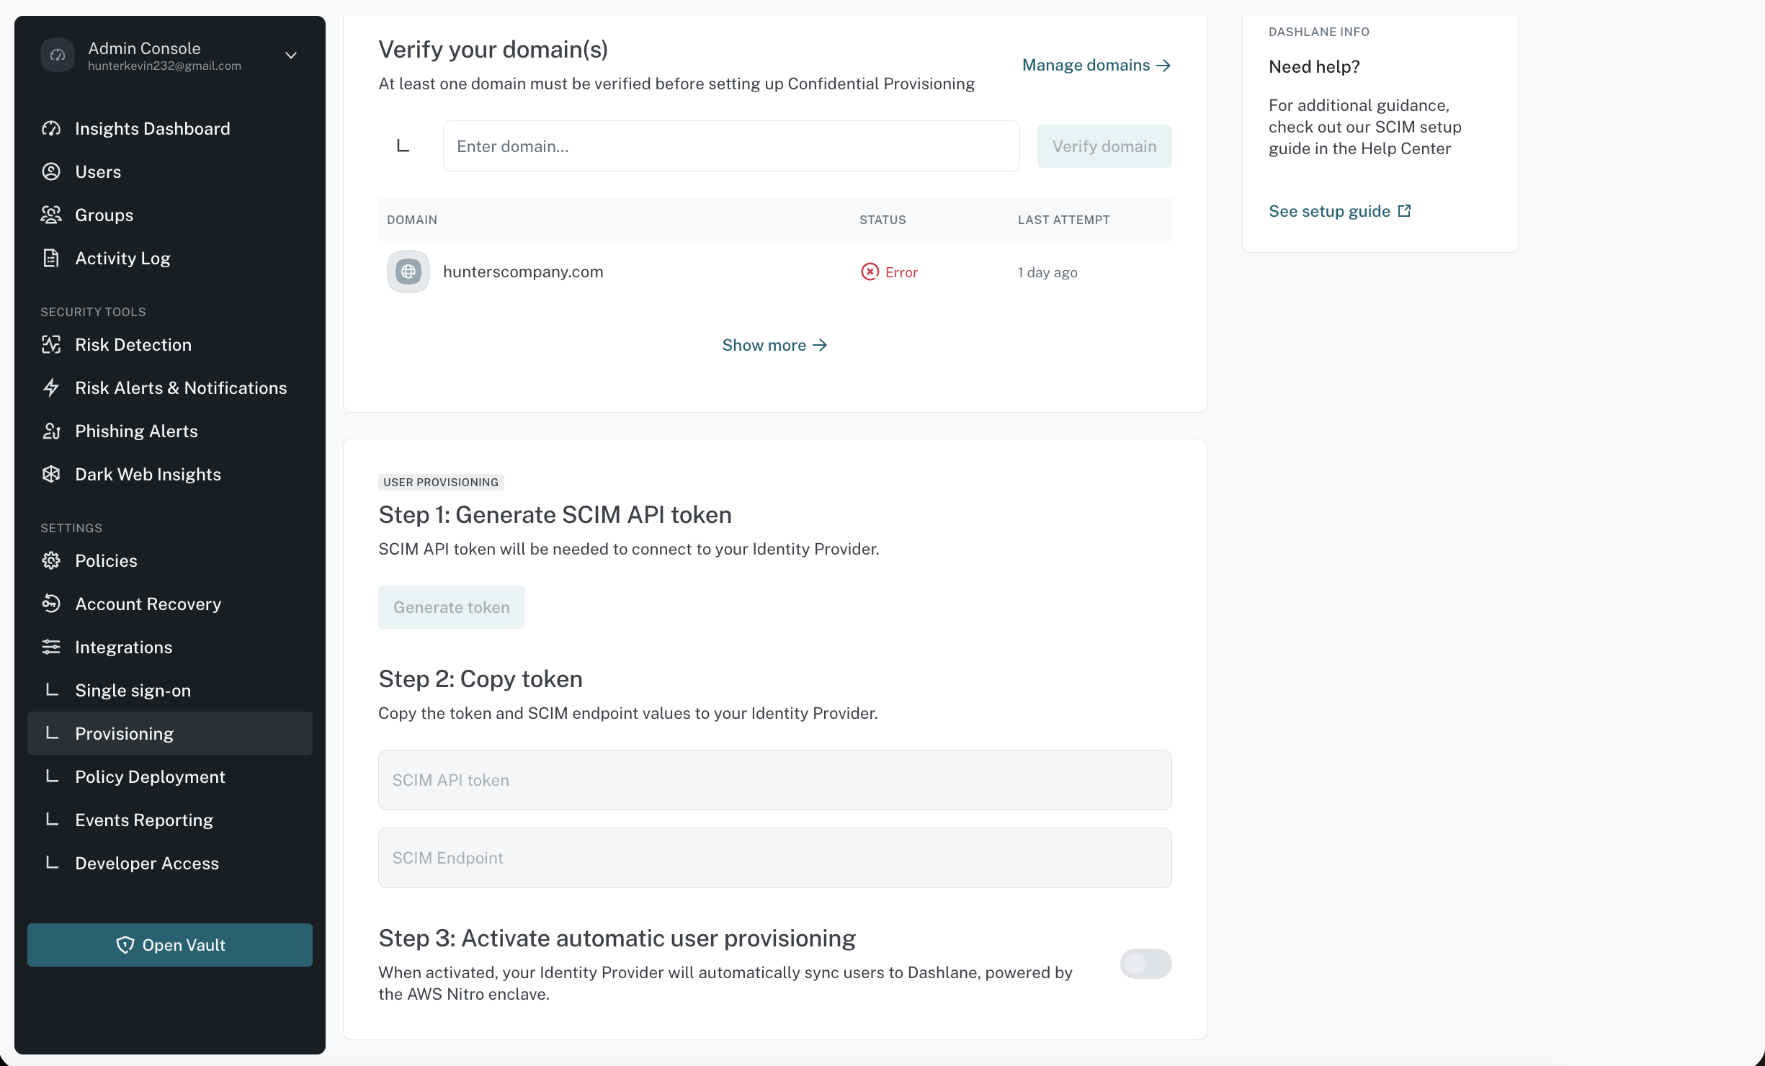Click the Activity Log document icon
The image size is (1765, 1066).
(51, 258)
